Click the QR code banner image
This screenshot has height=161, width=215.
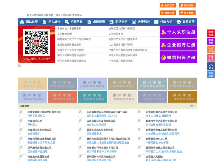point(37,44)
